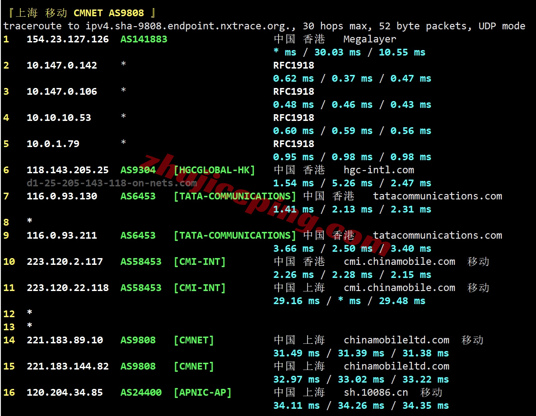This screenshot has height=416, width=536.
Task: Click the [APNIC-AP] network tag
Action: 202,393
